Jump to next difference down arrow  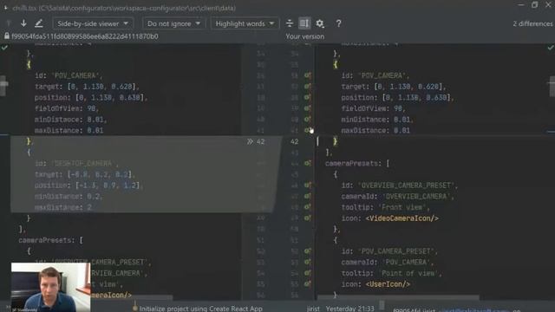[x=23, y=23]
